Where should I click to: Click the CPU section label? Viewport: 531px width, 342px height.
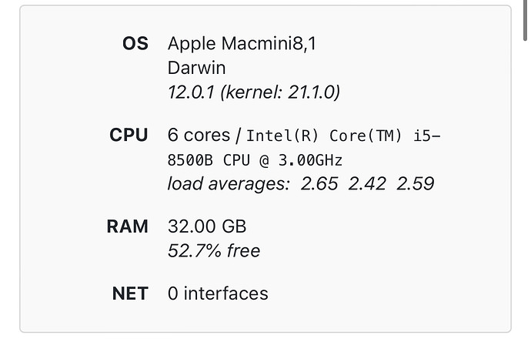point(129,136)
